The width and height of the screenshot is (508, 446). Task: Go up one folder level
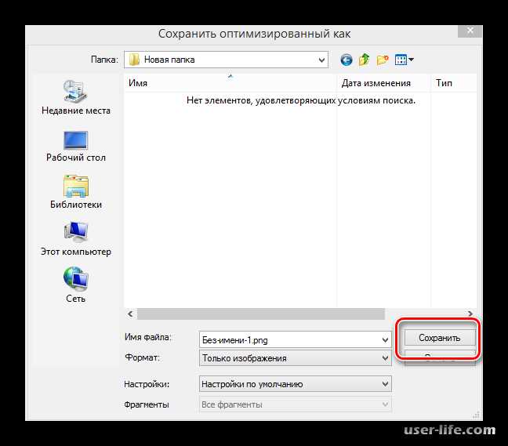[x=365, y=60]
